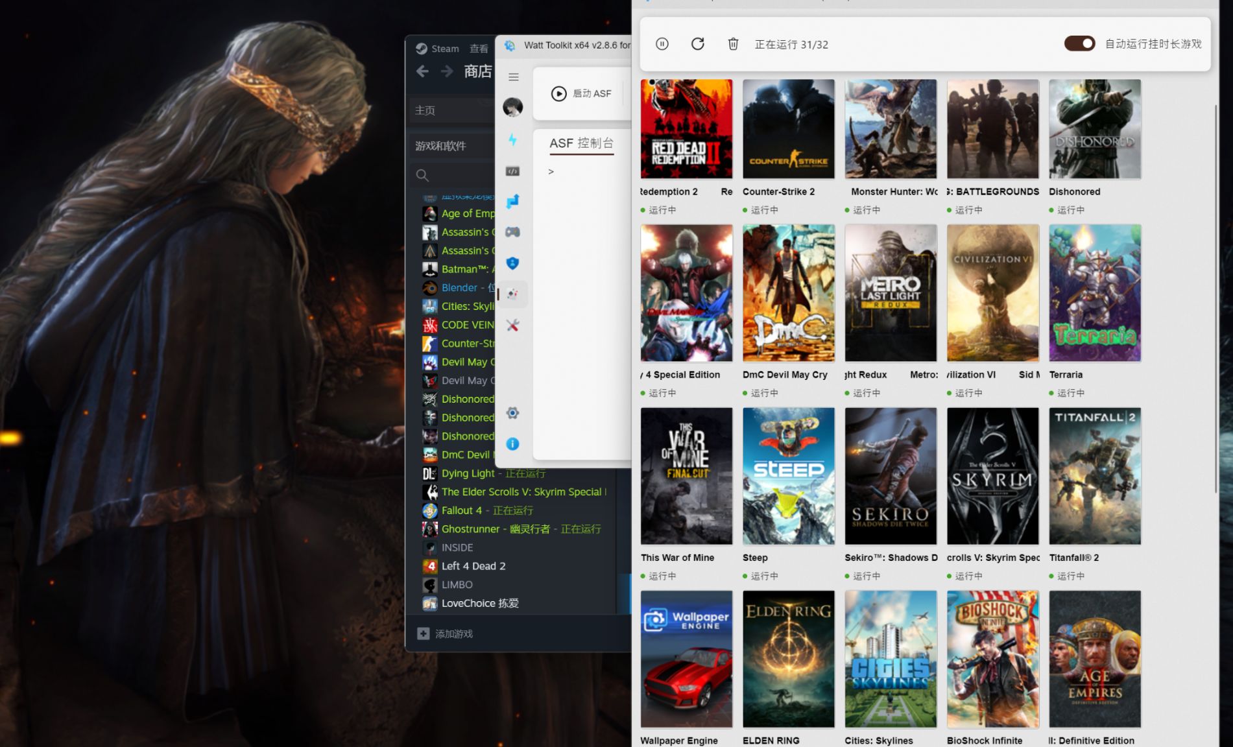This screenshot has width=1233, height=747.
Task: Open the 查看 menu in Steam
Action: pos(479,49)
